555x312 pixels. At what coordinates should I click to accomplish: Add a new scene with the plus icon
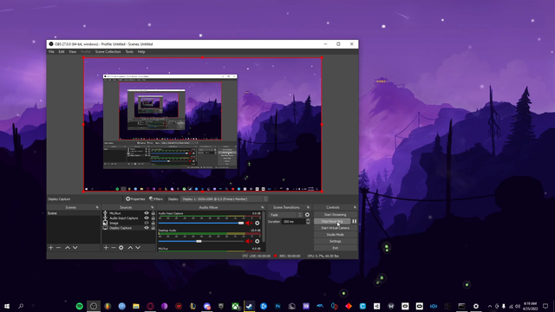pyautogui.click(x=50, y=248)
